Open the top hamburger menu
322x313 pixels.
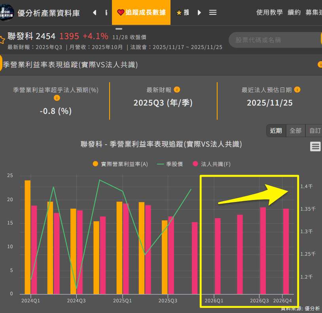pos(213,13)
